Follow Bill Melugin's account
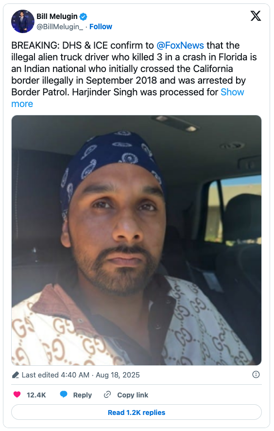The width and height of the screenshot is (274, 431). 101,27
